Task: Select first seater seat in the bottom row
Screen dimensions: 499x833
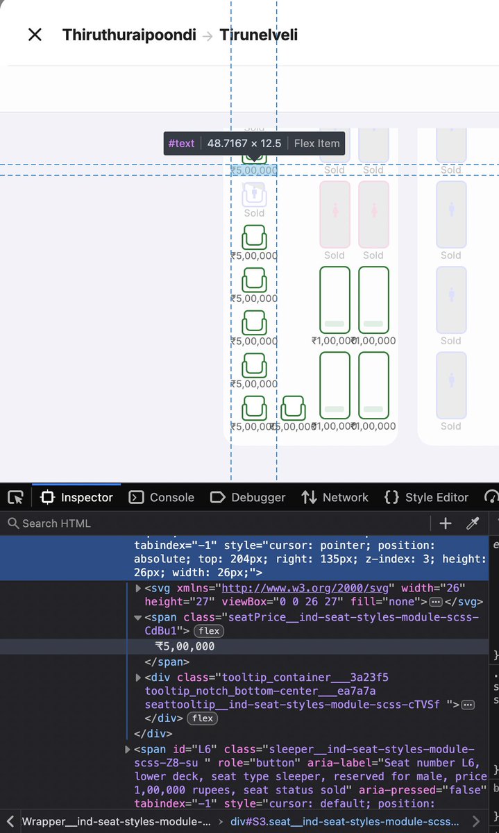Action: (254, 408)
